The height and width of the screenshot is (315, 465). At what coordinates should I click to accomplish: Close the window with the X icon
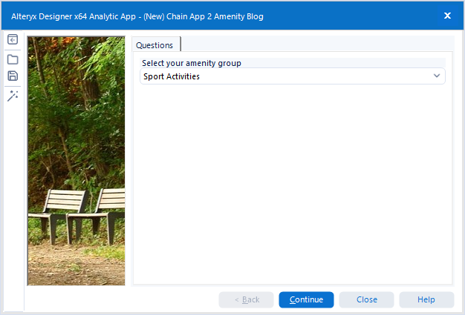447,16
